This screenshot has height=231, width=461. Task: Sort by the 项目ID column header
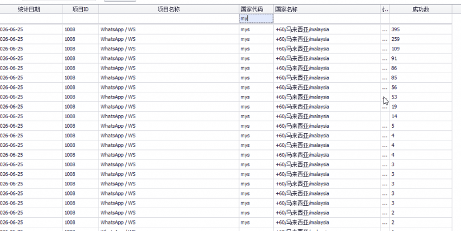[80, 10]
